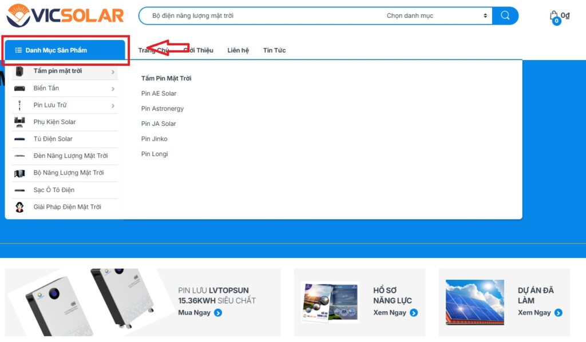Open the Pin Astronergy link
The image size is (586, 342).
(x=163, y=109)
